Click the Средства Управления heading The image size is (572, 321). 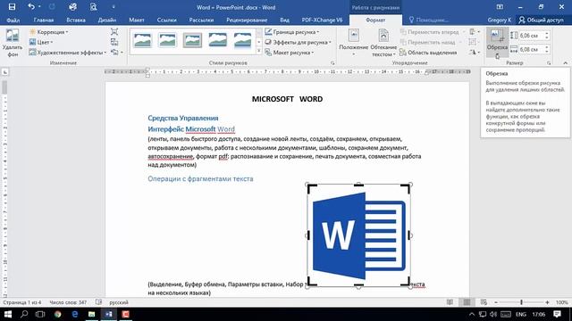click(x=183, y=118)
